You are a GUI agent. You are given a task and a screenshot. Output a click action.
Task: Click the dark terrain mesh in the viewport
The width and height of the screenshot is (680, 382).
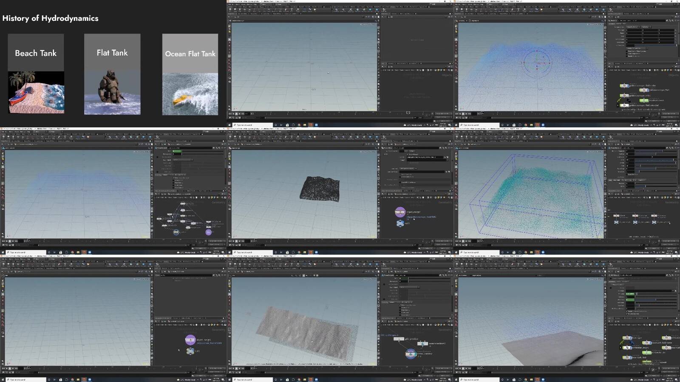tap(320, 189)
